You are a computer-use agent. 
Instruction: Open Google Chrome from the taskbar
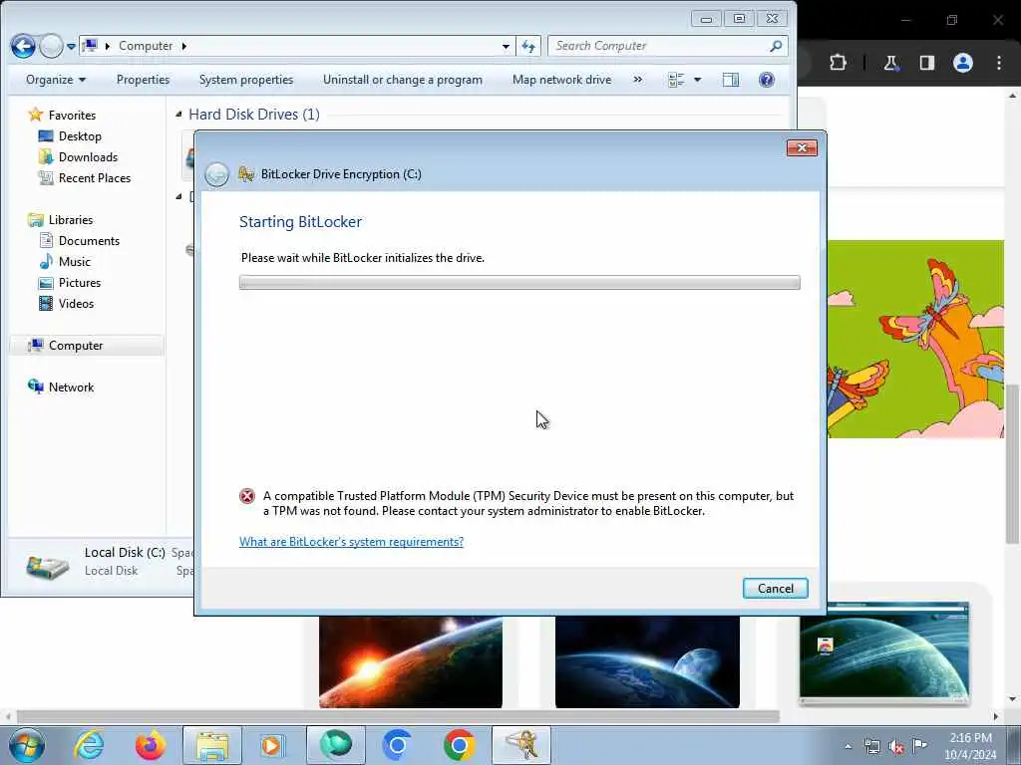click(x=459, y=745)
